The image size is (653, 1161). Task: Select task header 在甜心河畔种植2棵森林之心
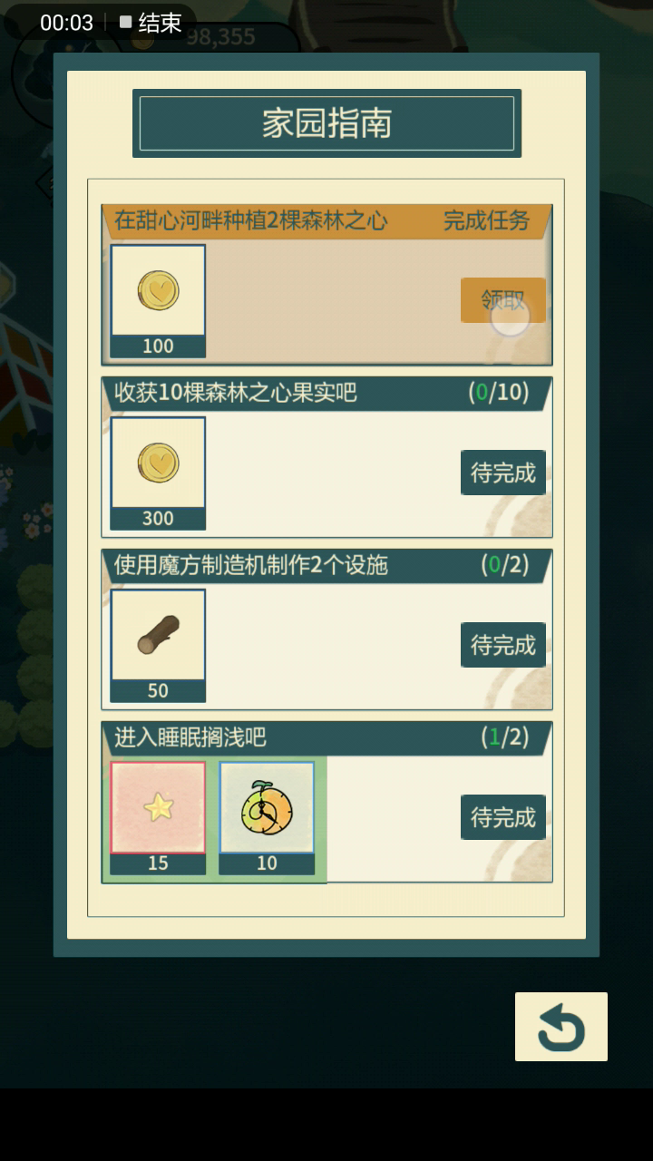pos(251,220)
